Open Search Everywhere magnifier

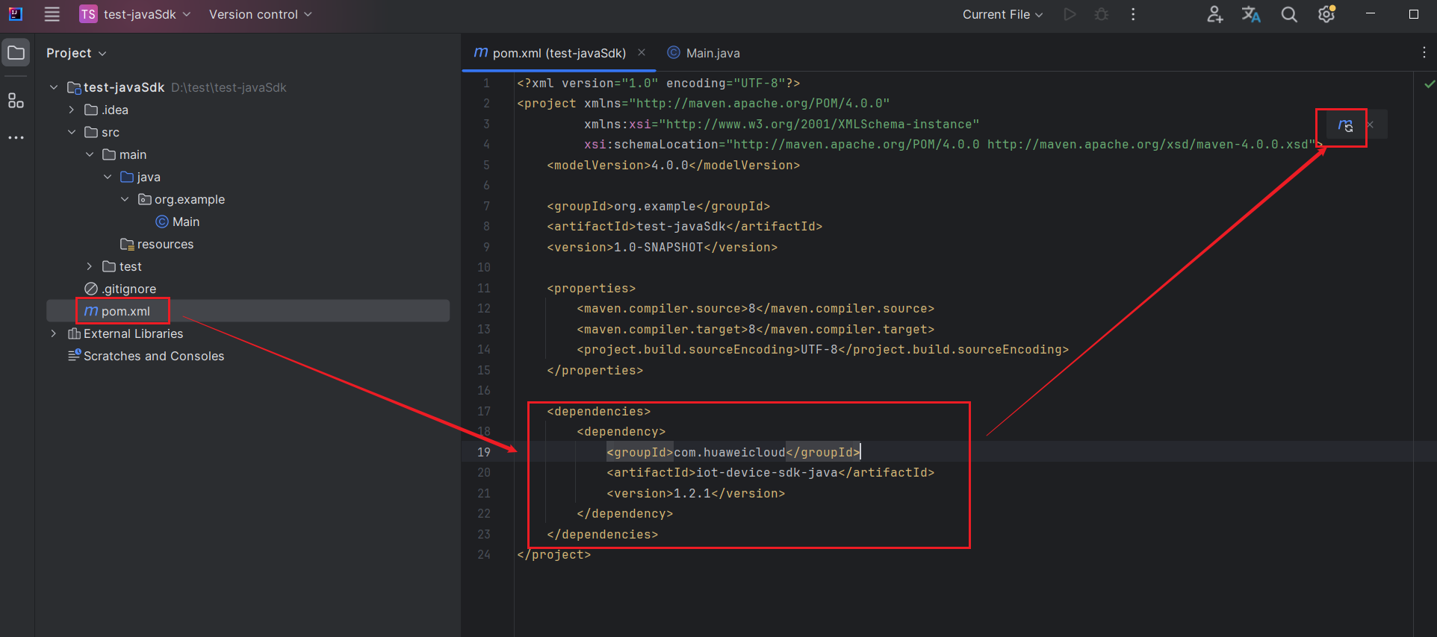pos(1289,14)
